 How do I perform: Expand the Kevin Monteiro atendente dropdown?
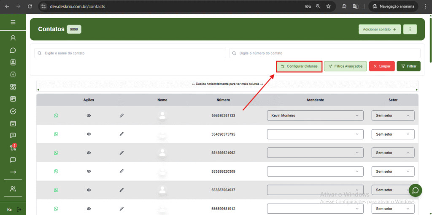coord(315,115)
